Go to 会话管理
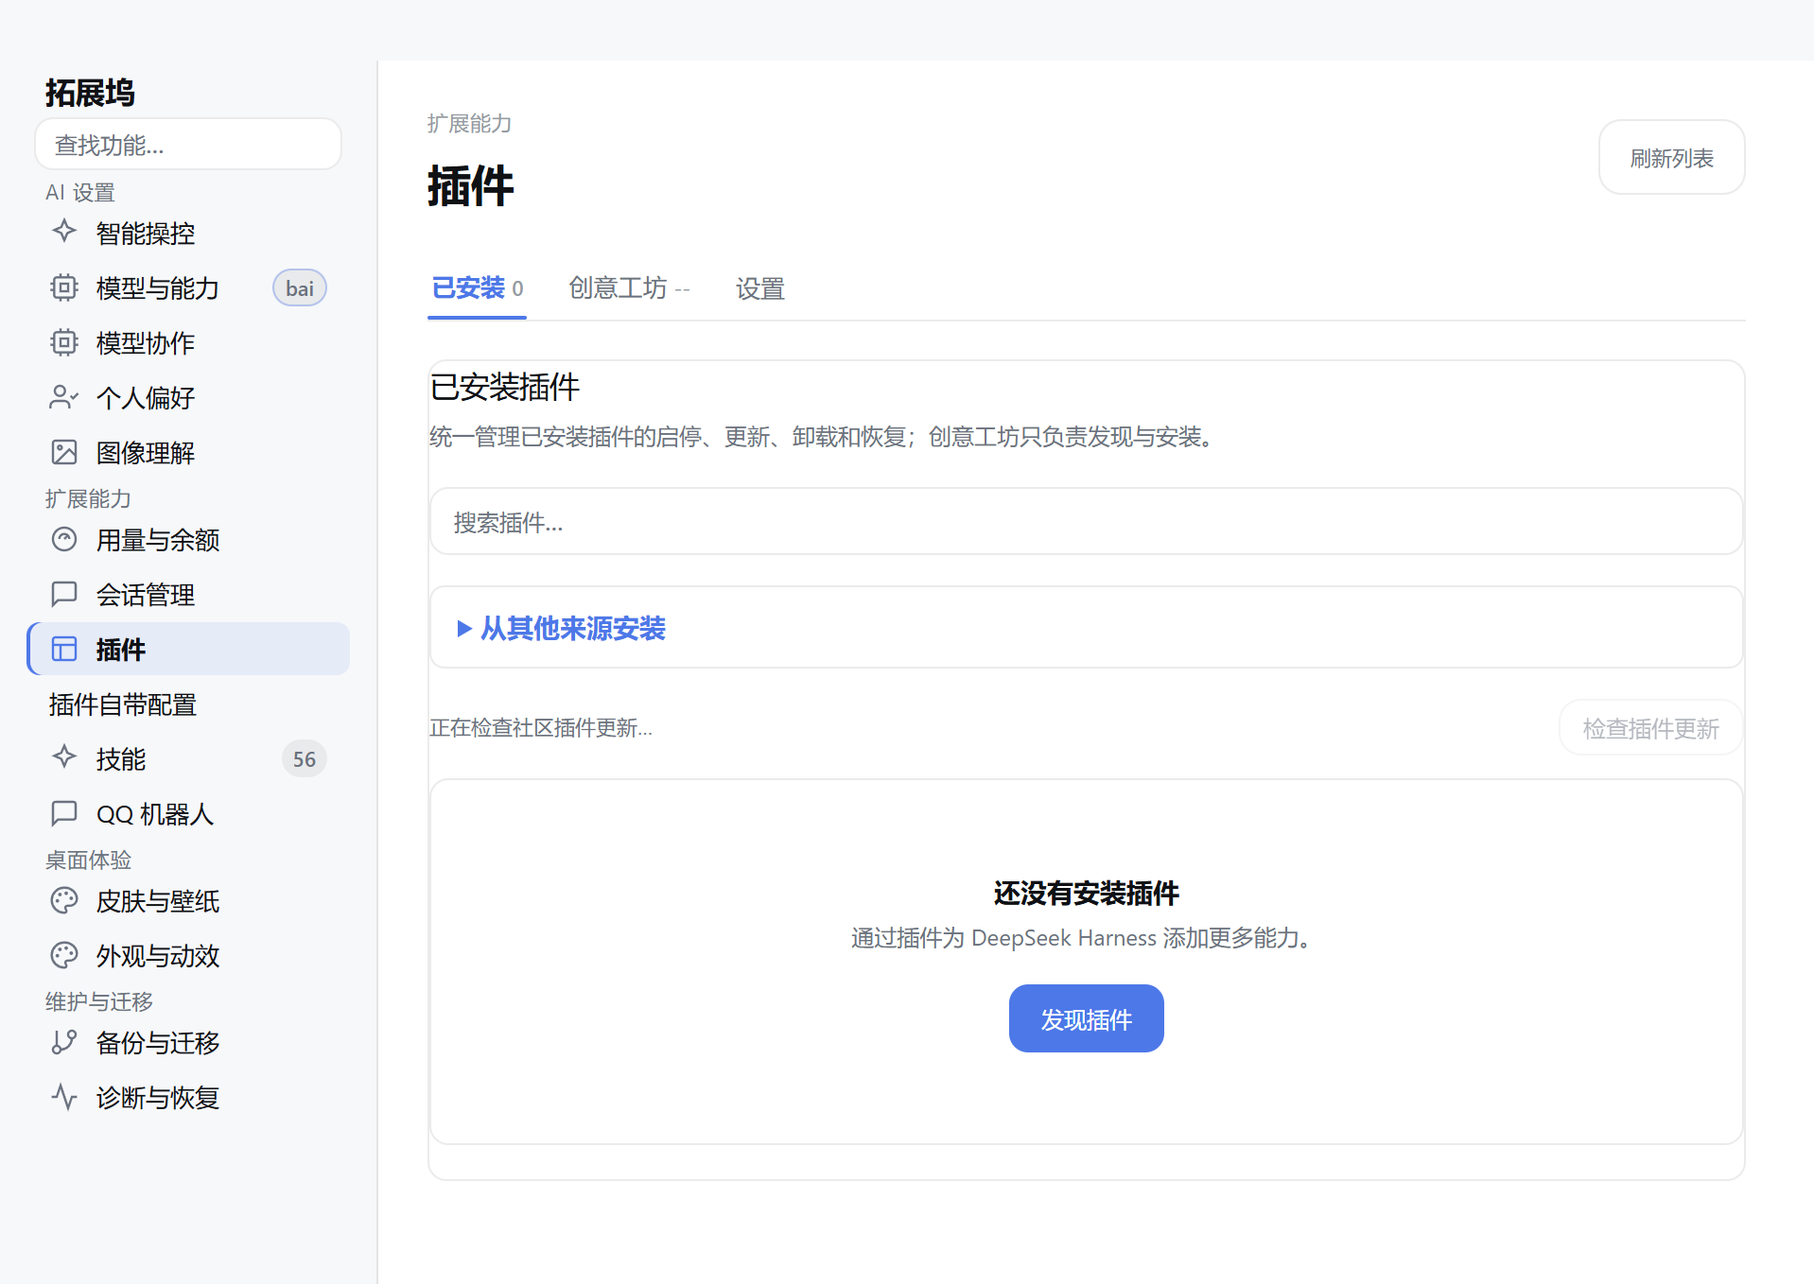This screenshot has width=1814, height=1286. 189,594
